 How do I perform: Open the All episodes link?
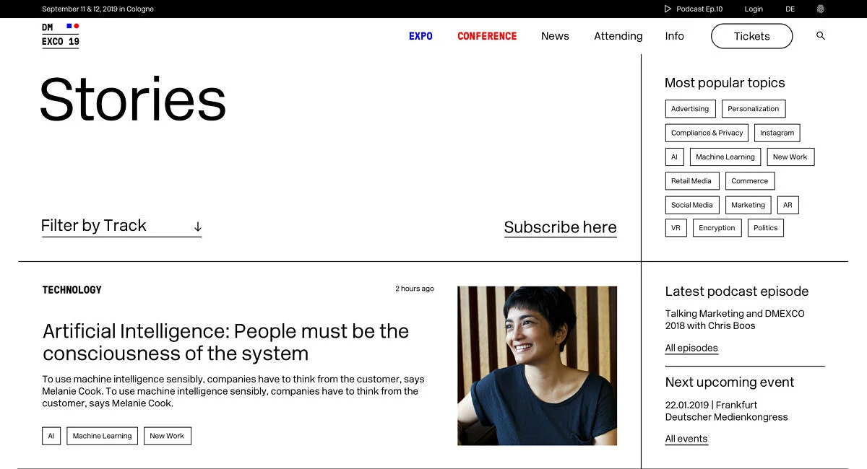(691, 348)
